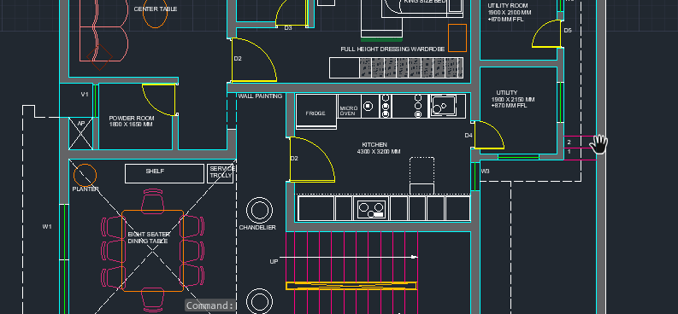Select the cooktop symbol on lower kitchen counter
678x314 pixels.
tap(371, 208)
